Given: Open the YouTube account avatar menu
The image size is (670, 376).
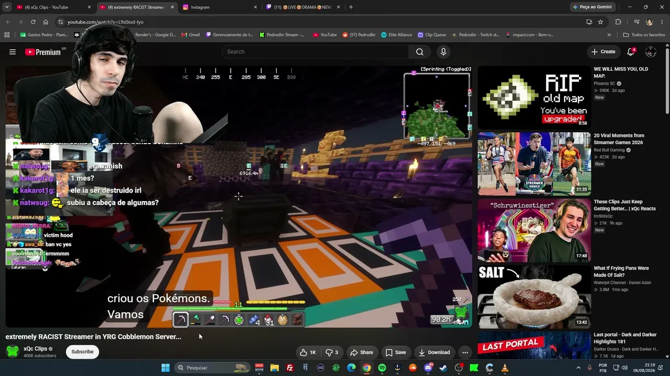Looking at the screenshot, I should 651,52.
